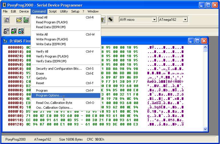Maximize the inner firmware document window
The height and width of the screenshot is (144, 220).
197,41
